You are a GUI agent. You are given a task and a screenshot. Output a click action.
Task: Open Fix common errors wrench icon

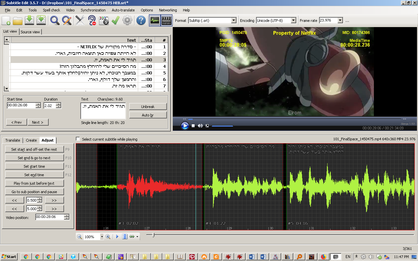point(80,20)
